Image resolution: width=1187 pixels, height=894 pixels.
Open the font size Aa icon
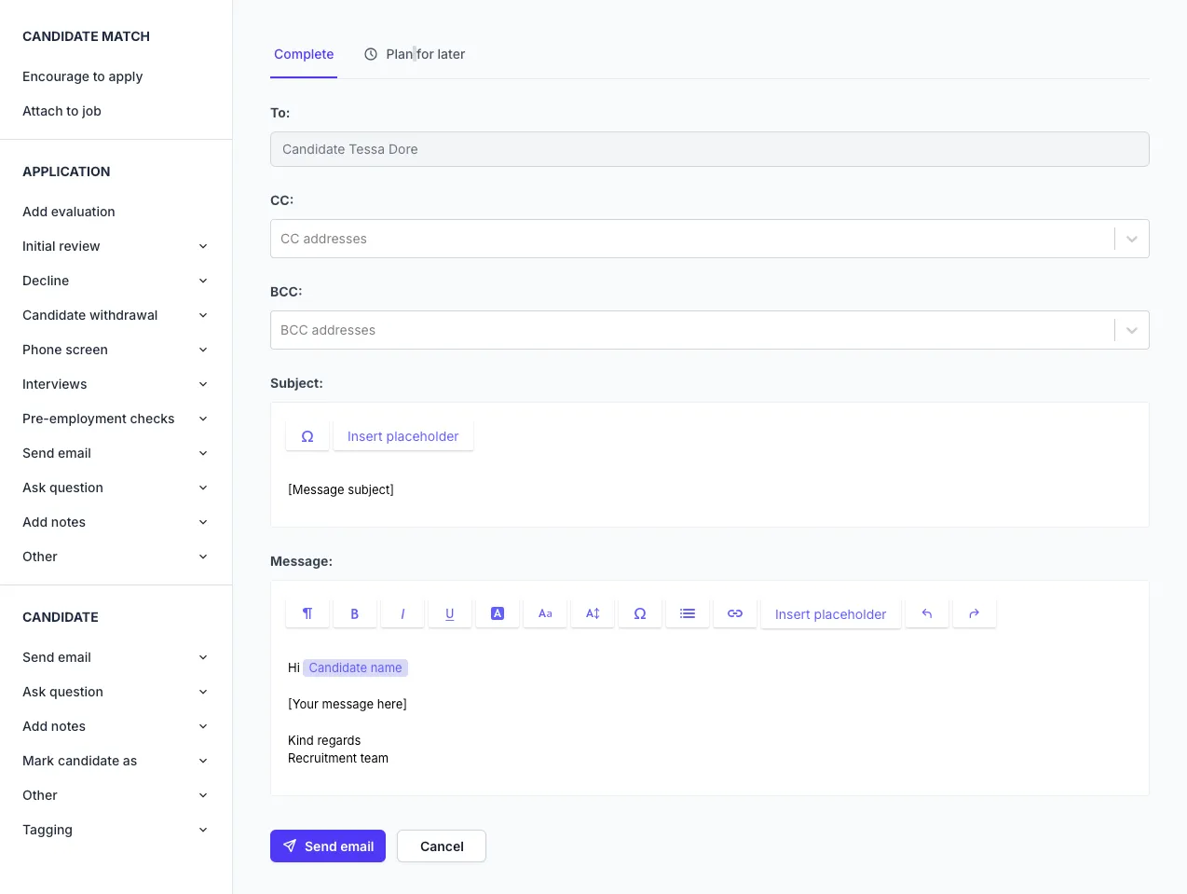(x=545, y=613)
